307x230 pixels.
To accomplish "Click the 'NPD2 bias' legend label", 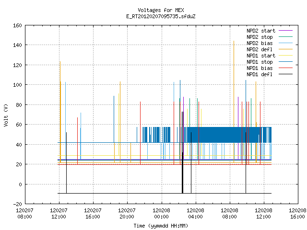I will click(260, 43).
